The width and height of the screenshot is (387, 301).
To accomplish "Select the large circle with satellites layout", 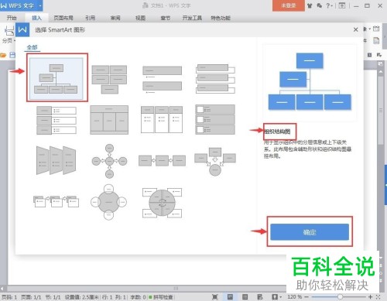I will click(x=108, y=202).
